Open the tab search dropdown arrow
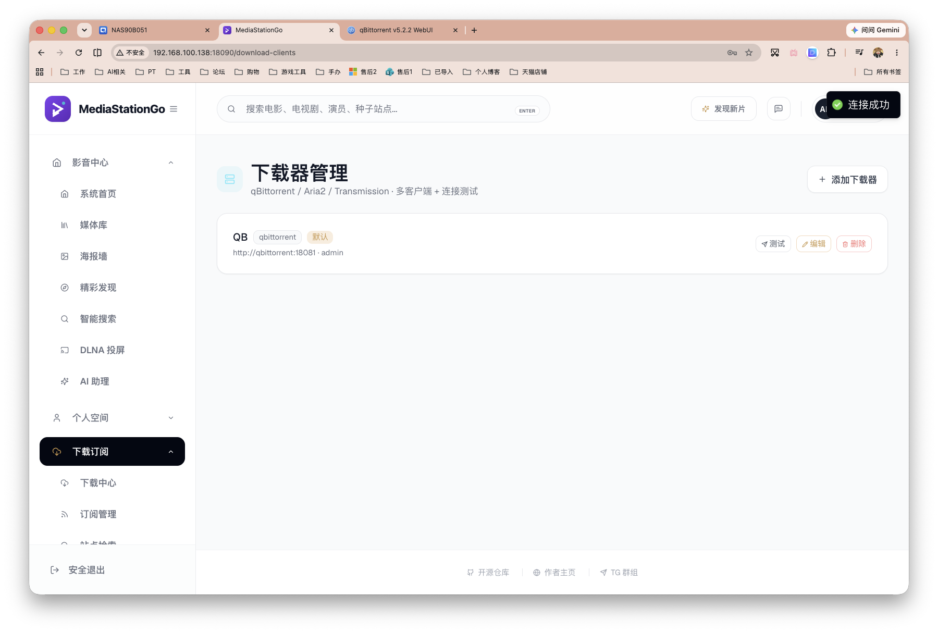Viewport: 938px width, 633px height. (84, 30)
